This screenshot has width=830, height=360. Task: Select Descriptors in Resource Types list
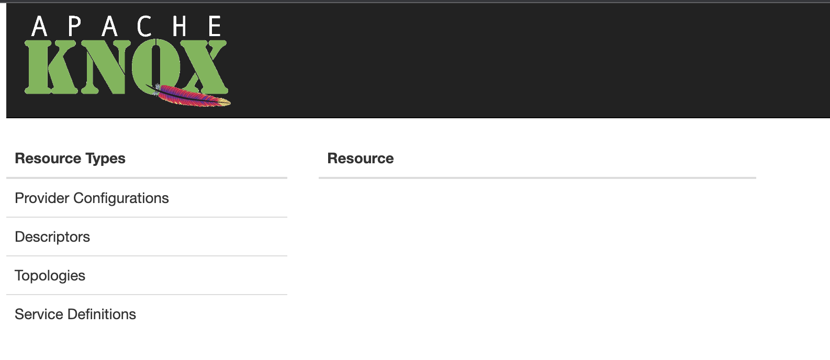tap(52, 237)
